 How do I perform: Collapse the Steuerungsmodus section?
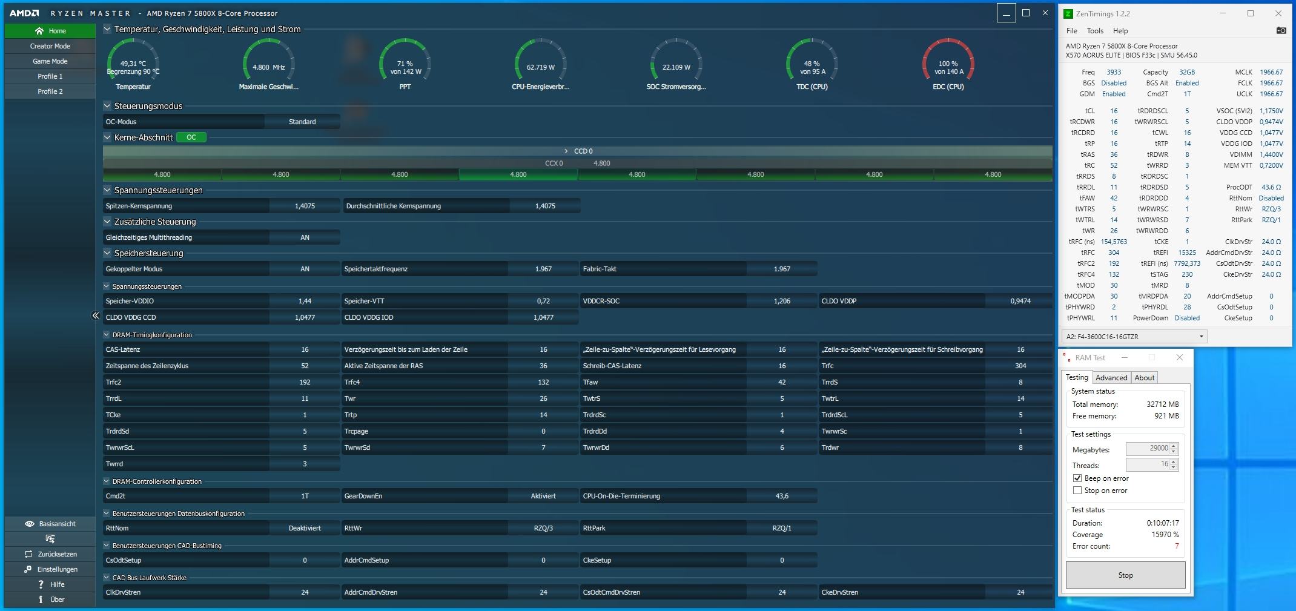point(107,105)
